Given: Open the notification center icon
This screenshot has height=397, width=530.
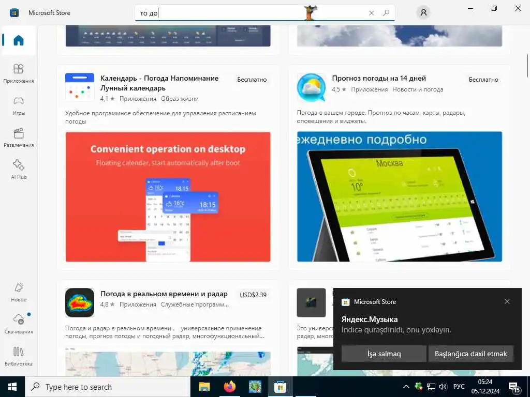Looking at the screenshot, I should point(514,388).
